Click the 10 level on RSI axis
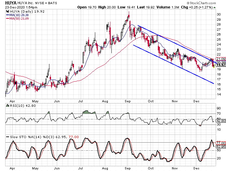 coord(219,130)
